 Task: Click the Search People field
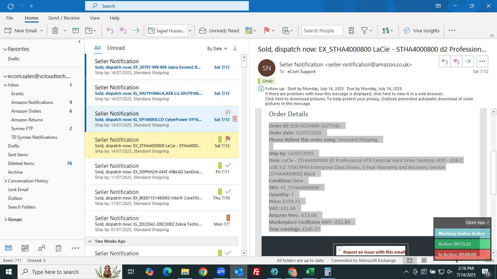pos(322,31)
